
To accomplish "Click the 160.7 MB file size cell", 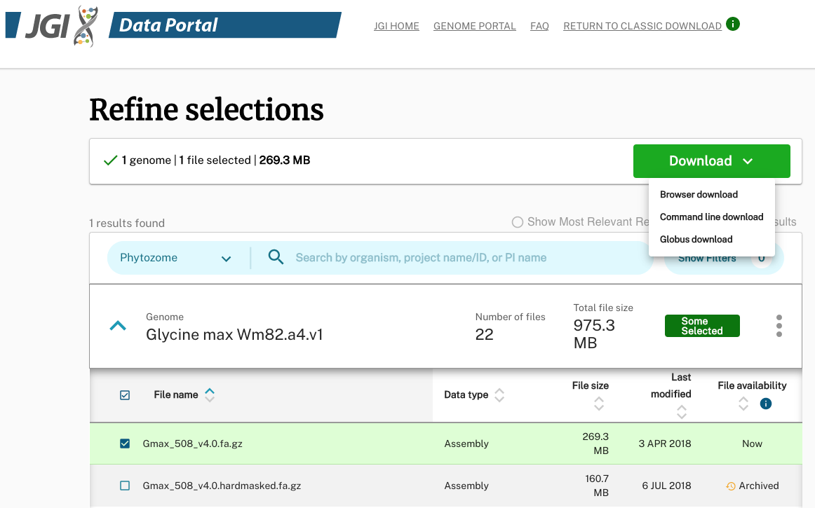I will click(x=596, y=486).
